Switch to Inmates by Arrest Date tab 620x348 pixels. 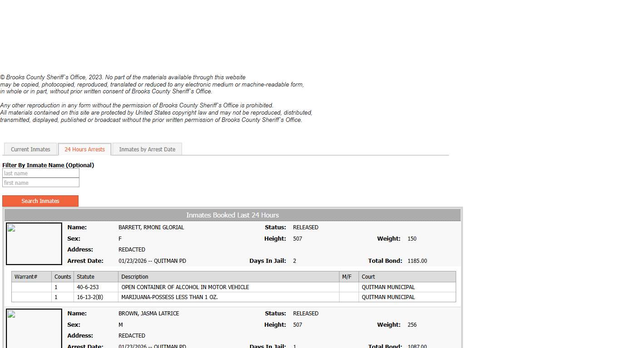147,149
